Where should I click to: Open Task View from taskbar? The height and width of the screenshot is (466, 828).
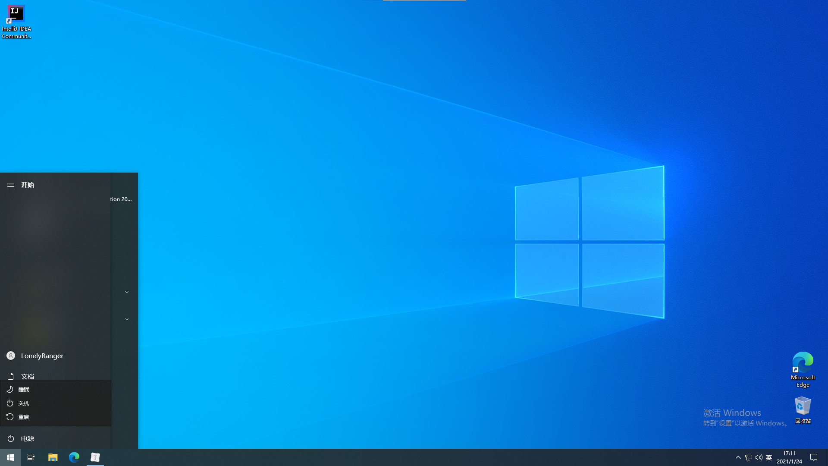(x=31, y=457)
